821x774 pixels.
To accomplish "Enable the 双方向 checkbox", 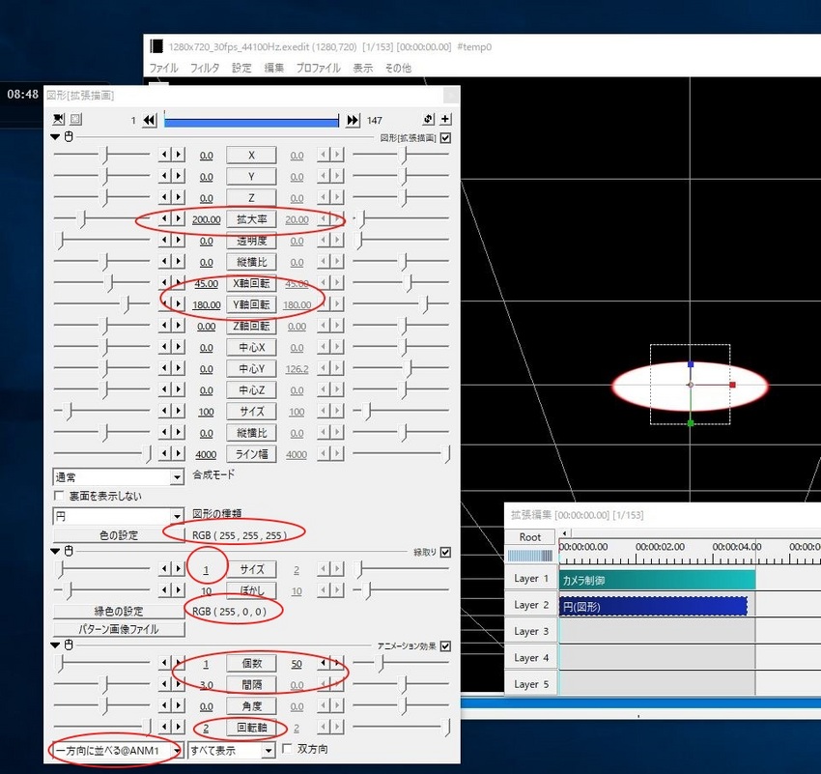I will (287, 748).
